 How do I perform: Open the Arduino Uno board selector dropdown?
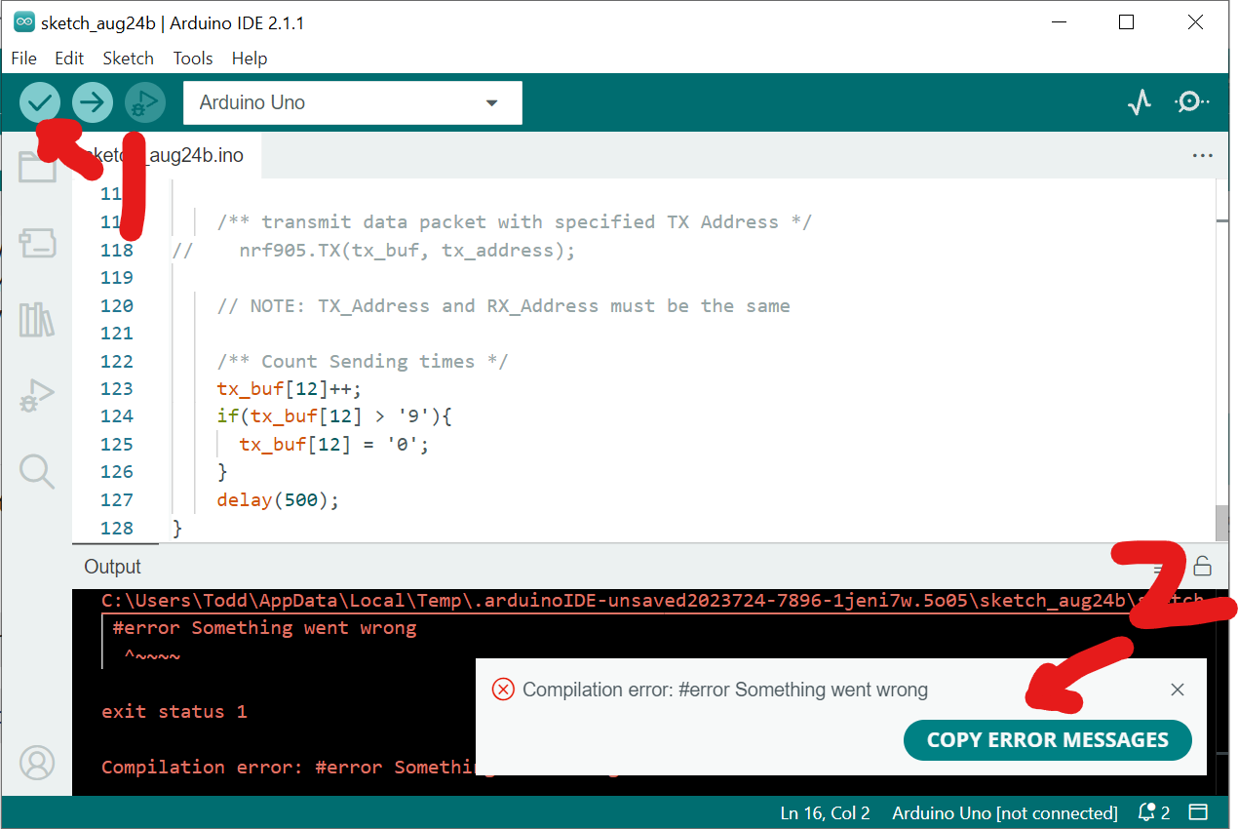click(x=353, y=102)
